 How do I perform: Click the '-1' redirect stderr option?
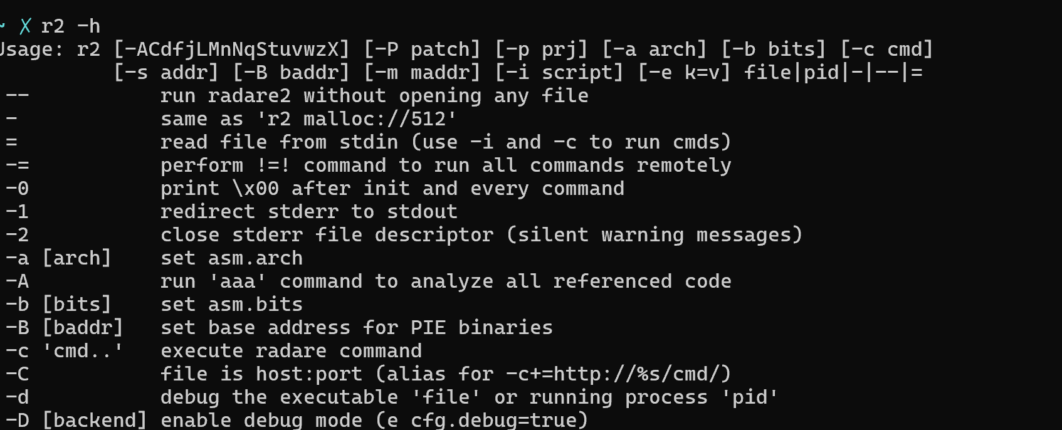click(18, 212)
